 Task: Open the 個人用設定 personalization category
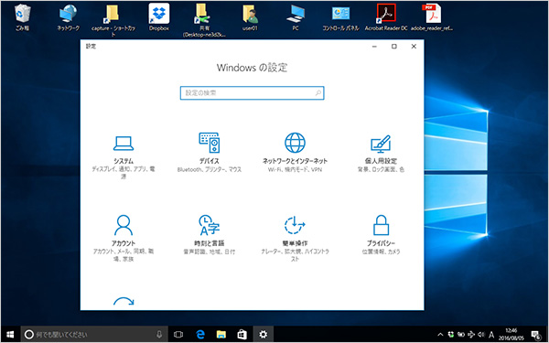point(381,153)
